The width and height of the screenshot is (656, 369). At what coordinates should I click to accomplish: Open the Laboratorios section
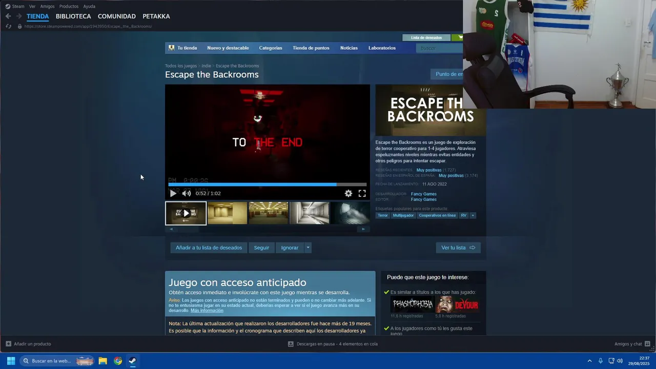pyautogui.click(x=382, y=48)
